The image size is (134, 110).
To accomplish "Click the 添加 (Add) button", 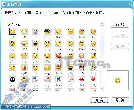I will [x=120, y=25].
